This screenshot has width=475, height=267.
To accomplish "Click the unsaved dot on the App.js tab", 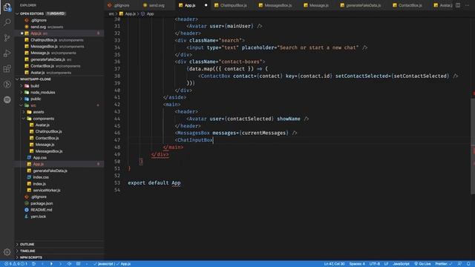I will point(206,5).
